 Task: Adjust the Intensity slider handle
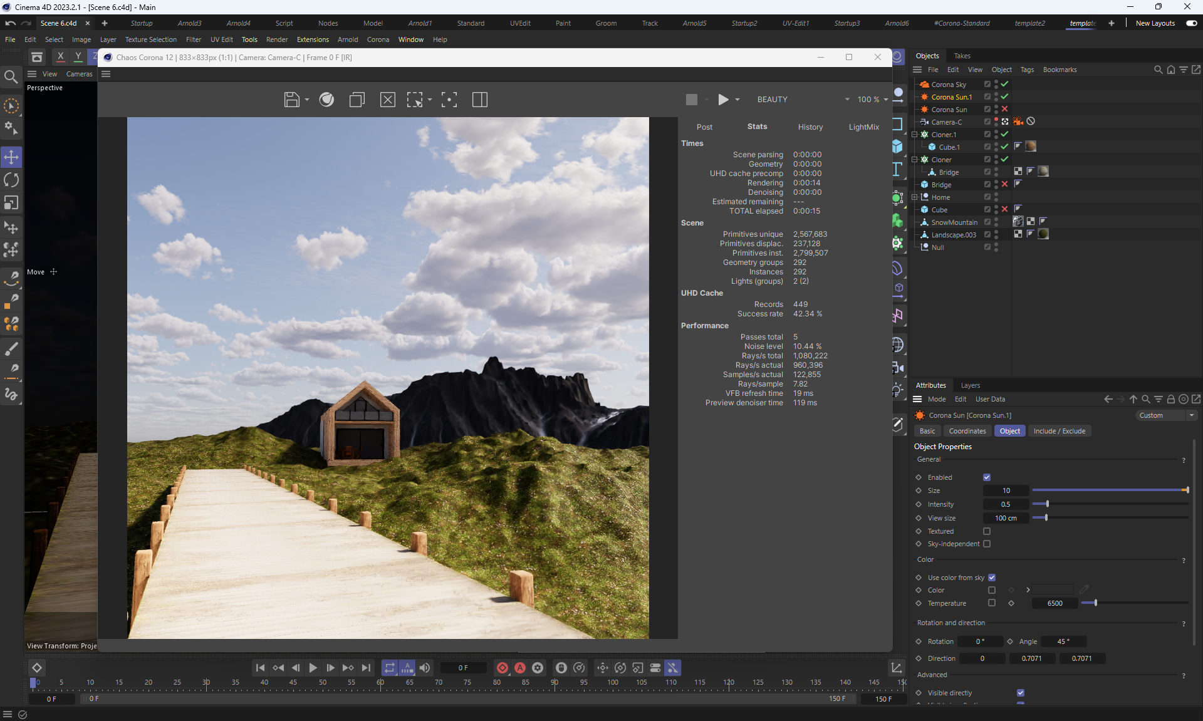[1047, 504]
